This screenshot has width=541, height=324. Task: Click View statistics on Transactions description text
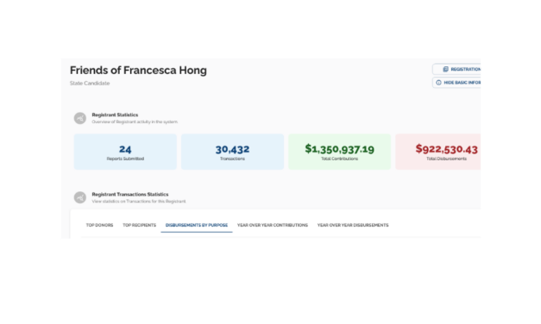[139, 202]
